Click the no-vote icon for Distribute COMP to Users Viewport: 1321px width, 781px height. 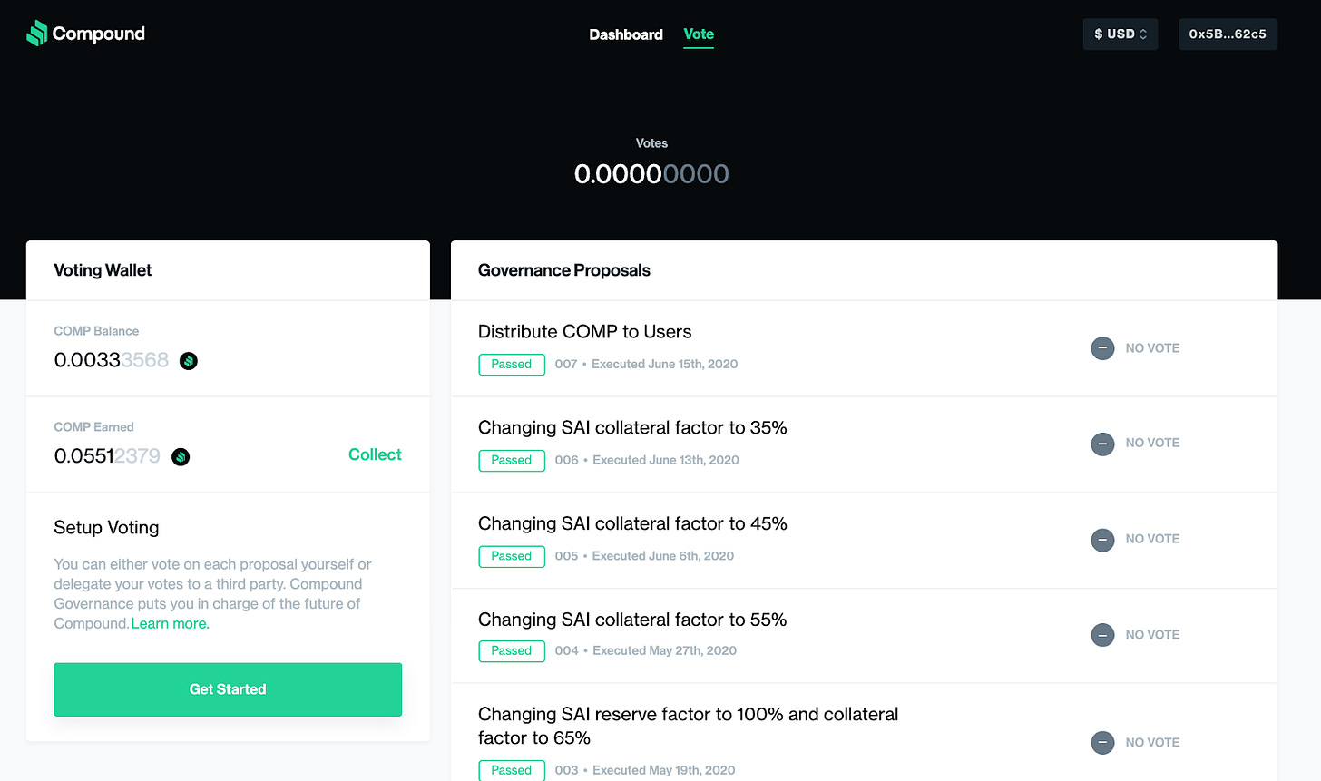1102,348
